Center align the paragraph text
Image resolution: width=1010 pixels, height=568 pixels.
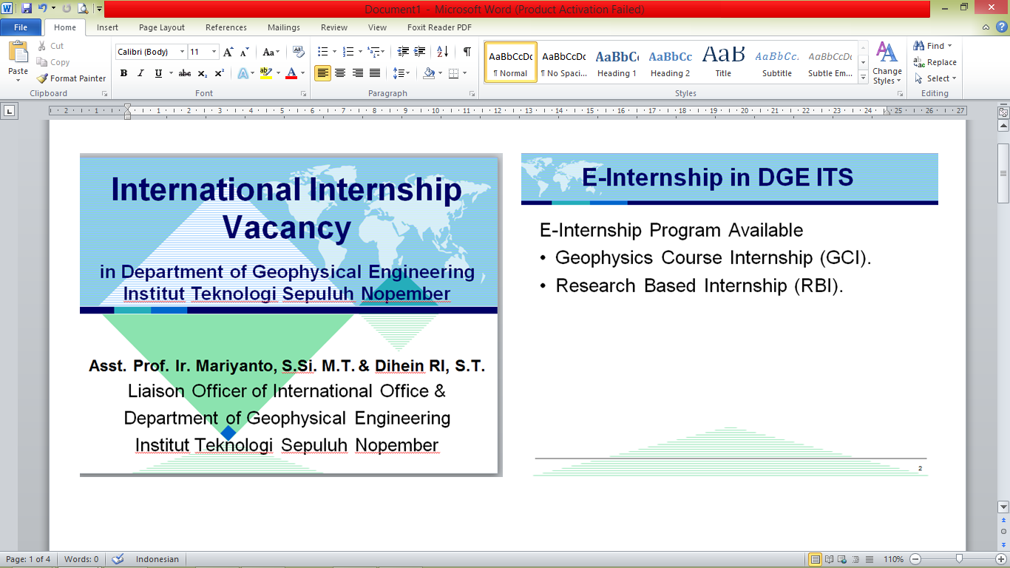pos(340,73)
